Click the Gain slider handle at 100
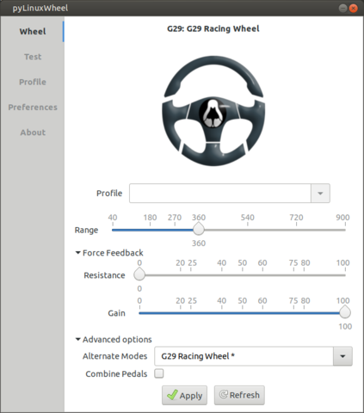The width and height of the screenshot is (364, 413). point(345,311)
